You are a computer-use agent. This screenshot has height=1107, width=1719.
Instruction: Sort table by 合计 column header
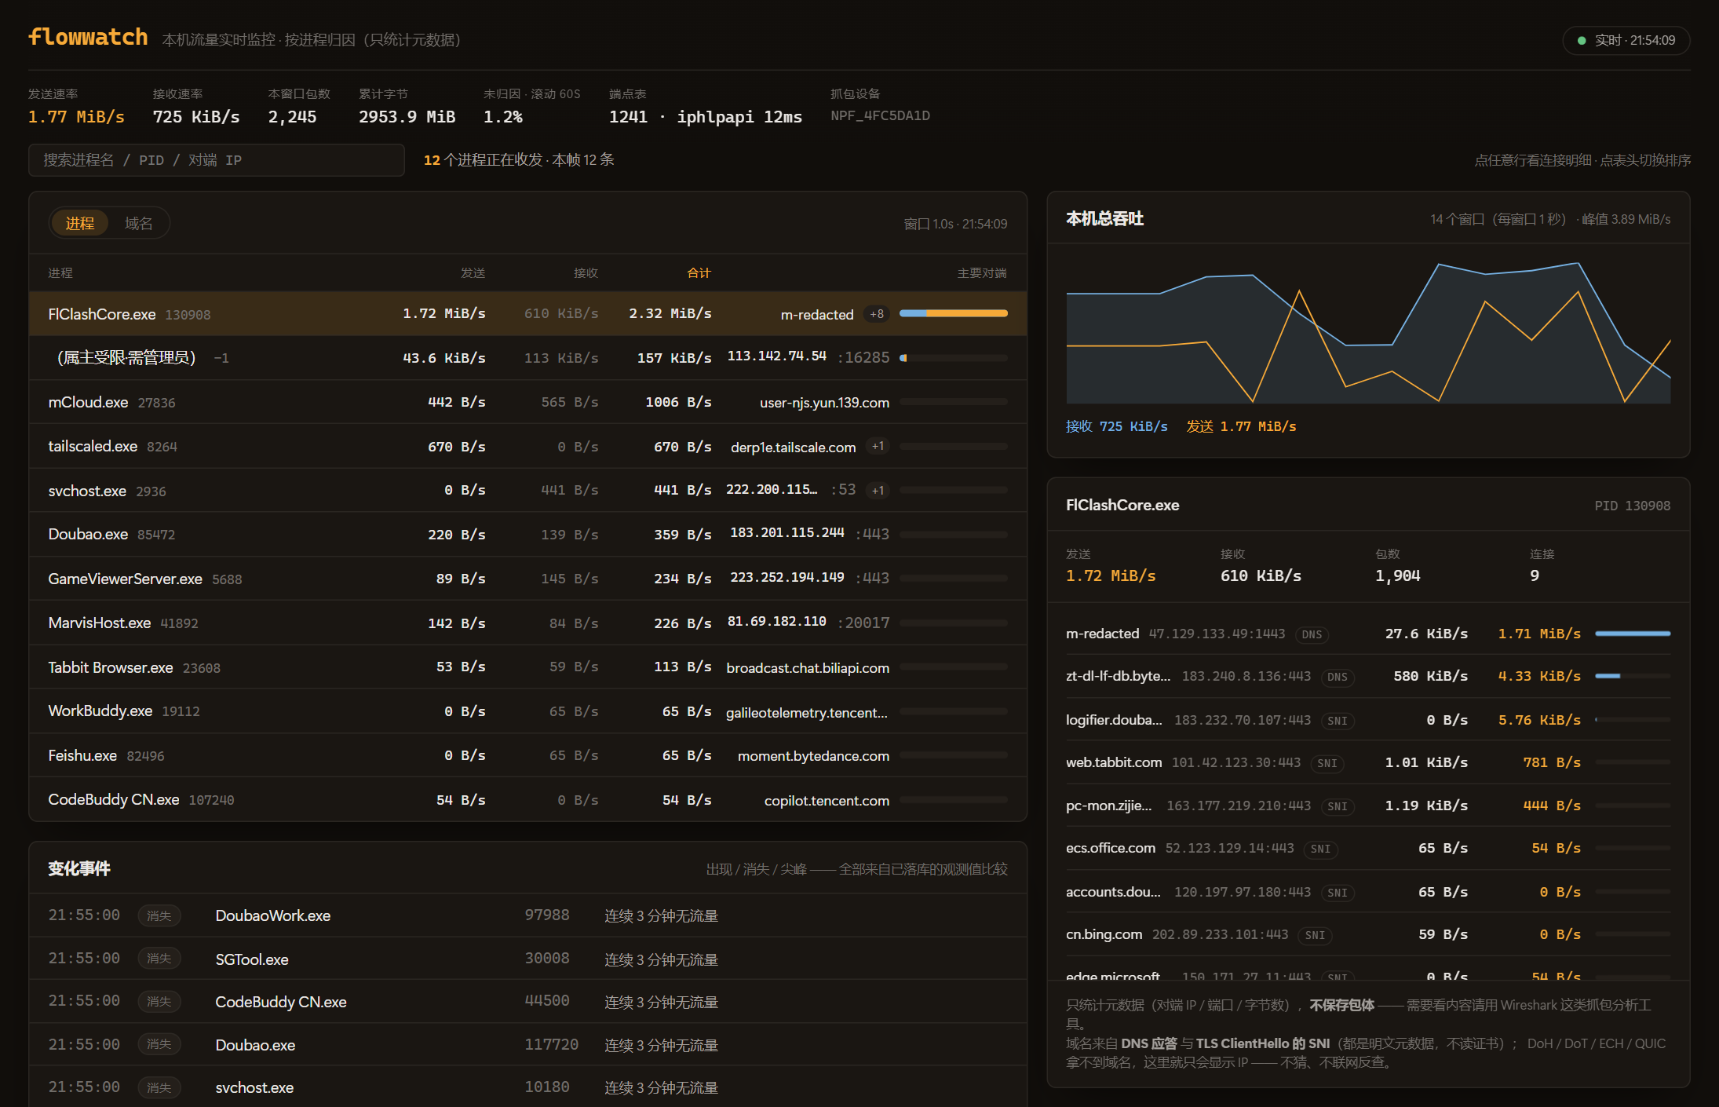(x=699, y=273)
